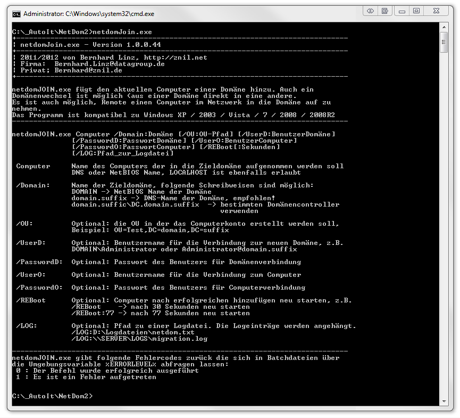Click the double-arrow button in title bar

pos(371,11)
